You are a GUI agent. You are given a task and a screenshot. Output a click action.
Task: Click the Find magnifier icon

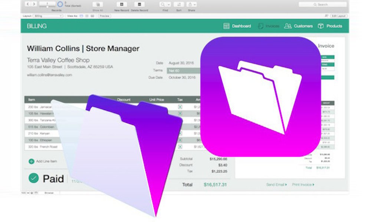(x=162, y=4)
